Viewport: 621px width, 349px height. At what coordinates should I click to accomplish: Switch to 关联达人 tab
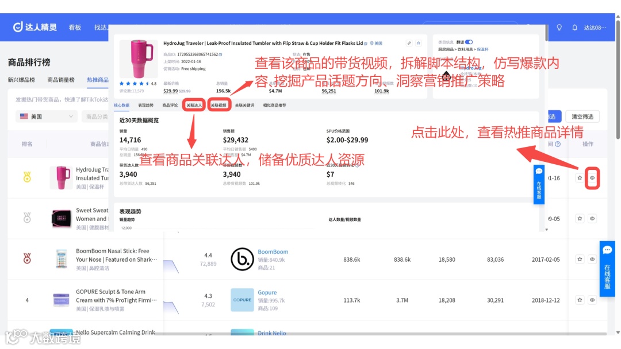click(x=194, y=105)
